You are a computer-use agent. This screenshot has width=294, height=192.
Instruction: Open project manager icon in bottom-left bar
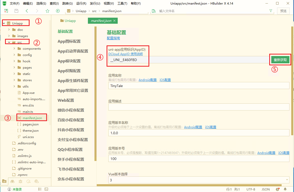coord(4,181)
